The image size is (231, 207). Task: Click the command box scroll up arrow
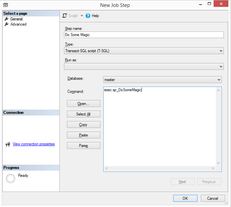point(218,90)
